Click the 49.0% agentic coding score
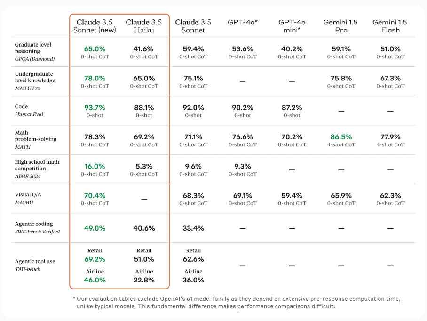The height and width of the screenshot is (321, 427). 95,228
